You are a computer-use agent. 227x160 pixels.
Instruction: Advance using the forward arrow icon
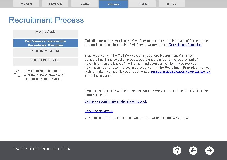tap(209, 151)
